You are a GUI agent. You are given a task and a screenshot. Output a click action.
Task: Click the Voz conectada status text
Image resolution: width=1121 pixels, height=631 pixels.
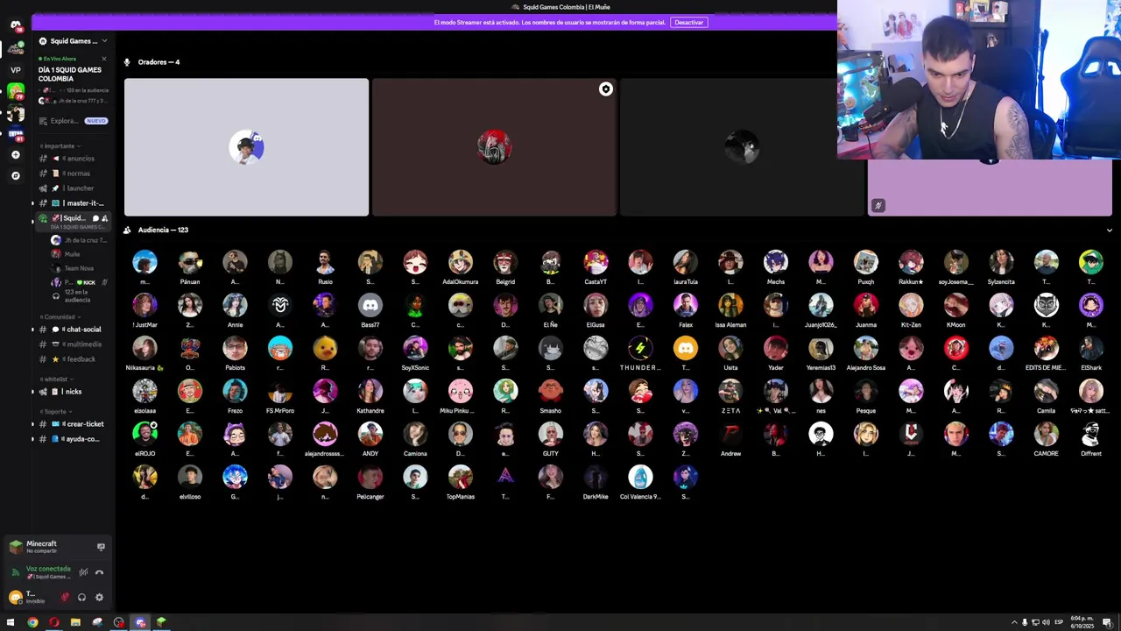point(47,569)
